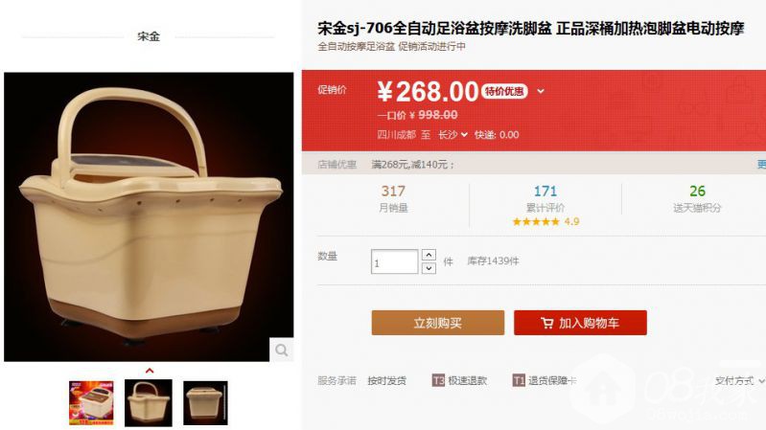This screenshot has width=766, height=430.
Task: Select the third thumbnail showing side view
Action: 206,402
